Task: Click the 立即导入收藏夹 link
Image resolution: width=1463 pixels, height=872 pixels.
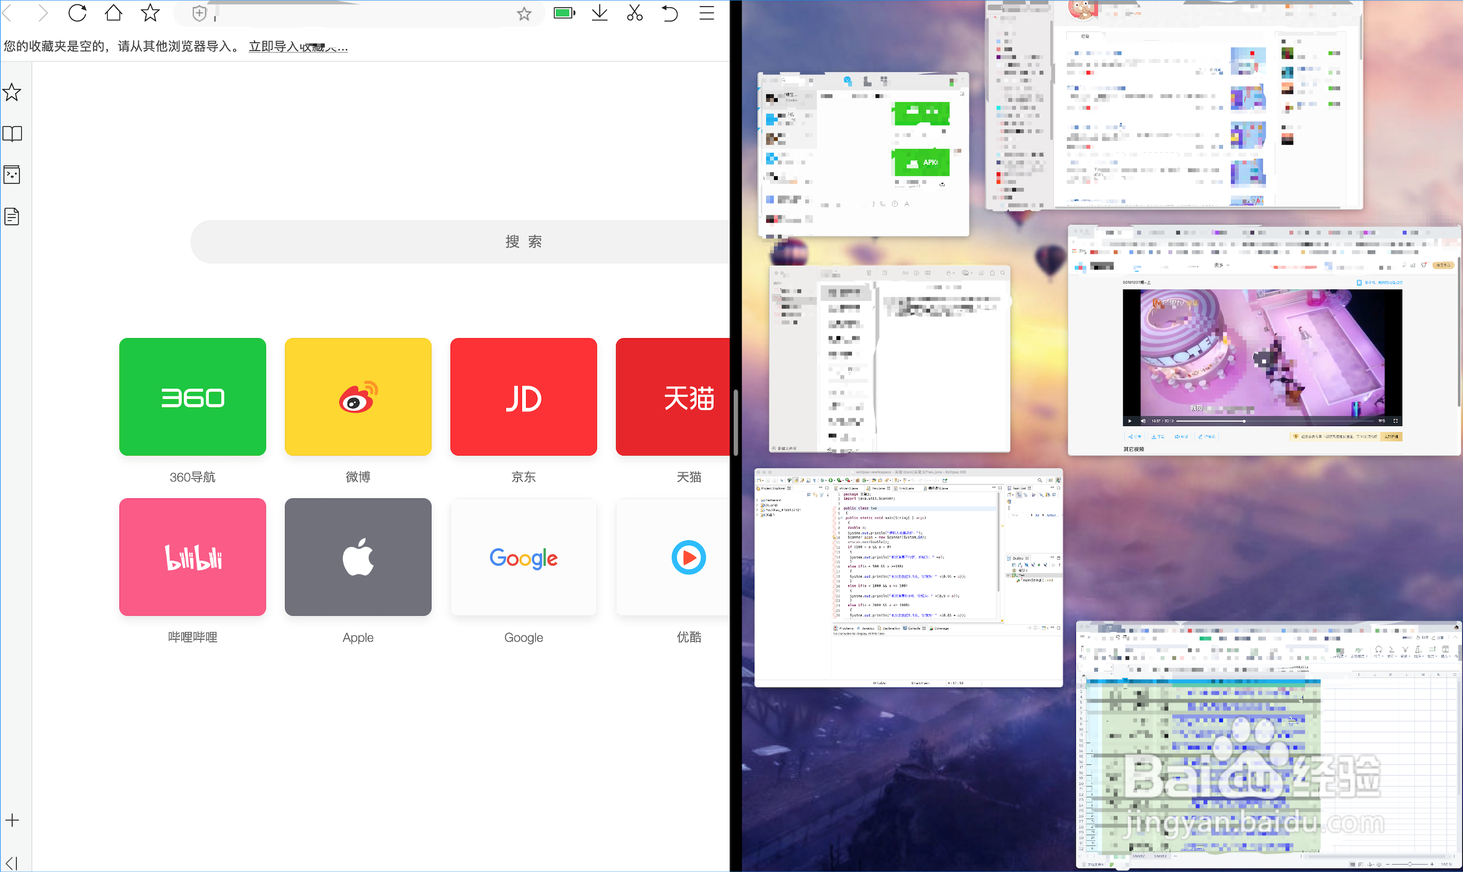Action: click(297, 46)
